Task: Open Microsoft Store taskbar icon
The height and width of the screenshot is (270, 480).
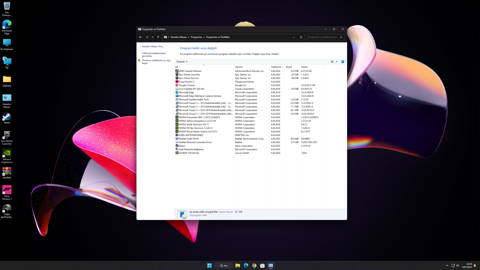Action: [x=262, y=265]
